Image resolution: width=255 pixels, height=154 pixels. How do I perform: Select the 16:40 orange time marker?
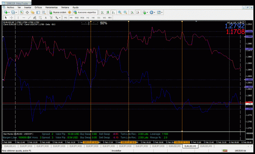[x=91, y=142]
